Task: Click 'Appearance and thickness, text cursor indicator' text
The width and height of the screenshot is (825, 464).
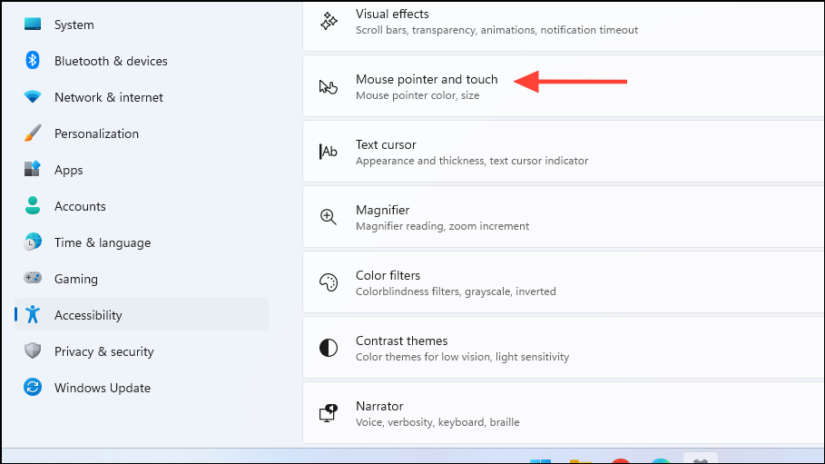Action: (x=472, y=161)
